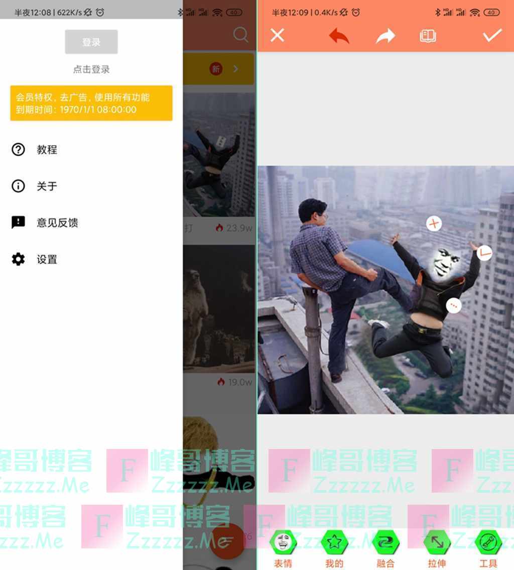This screenshot has width=514, height=570.
Task: Open the book tutorial icon in editor
Action: click(x=428, y=36)
